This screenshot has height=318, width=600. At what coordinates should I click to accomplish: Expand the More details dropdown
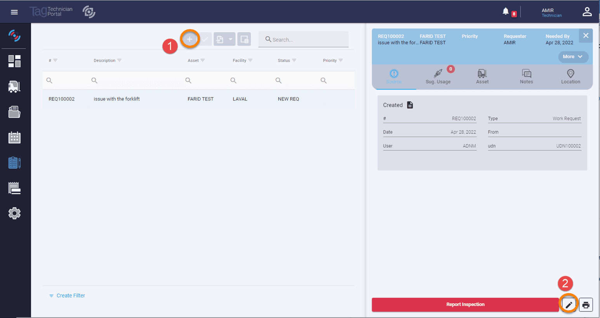pos(573,57)
